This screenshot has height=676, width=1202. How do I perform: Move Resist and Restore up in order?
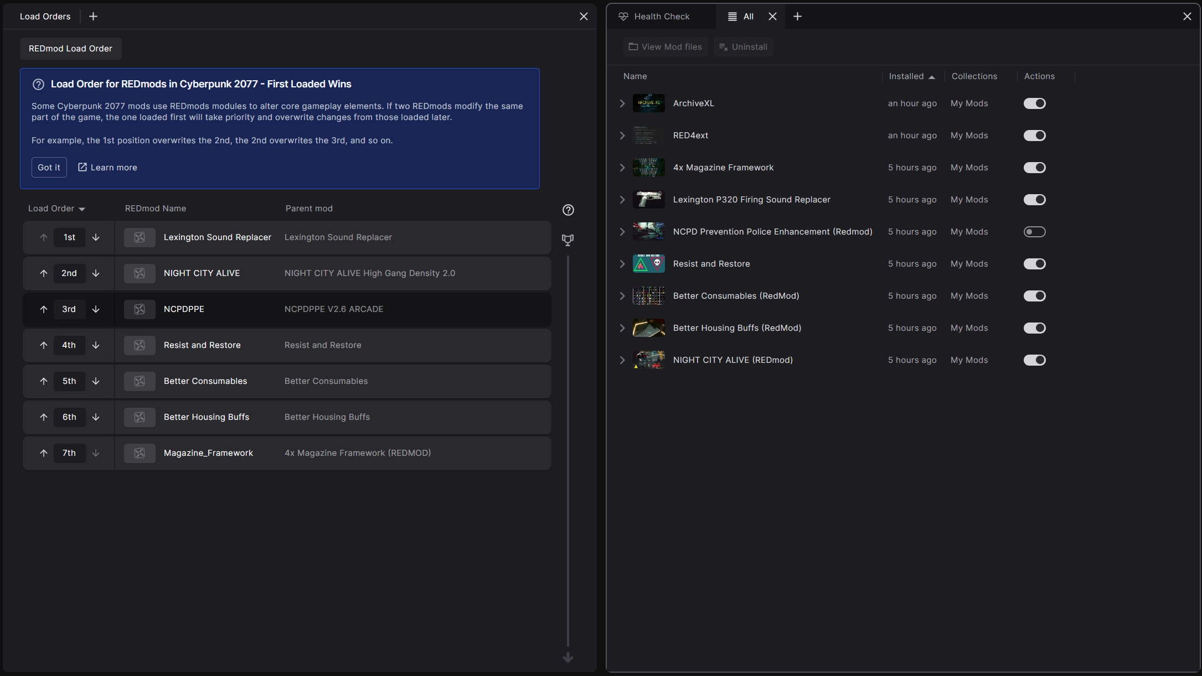(x=44, y=345)
